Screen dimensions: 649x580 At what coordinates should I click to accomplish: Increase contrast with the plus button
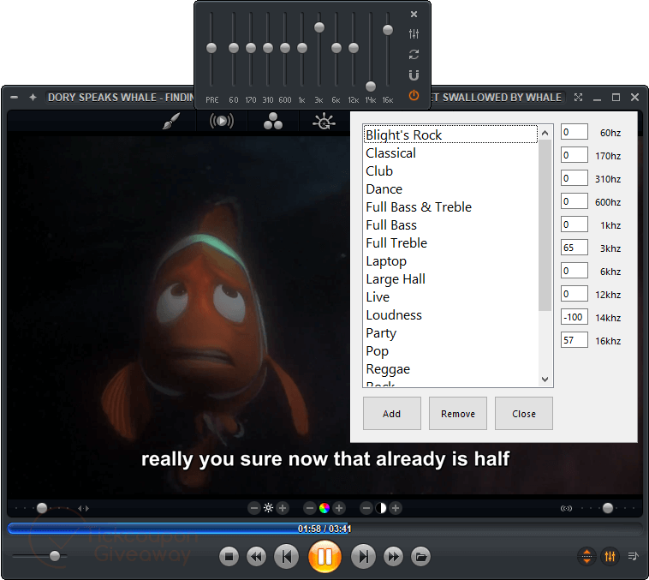(x=396, y=508)
